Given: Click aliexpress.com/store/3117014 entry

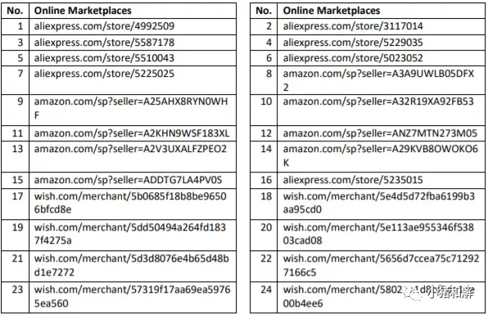Looking at the screenshot, I should tap(353, 26).
